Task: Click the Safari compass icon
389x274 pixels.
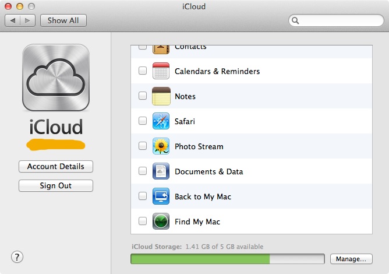Action: 161,121
